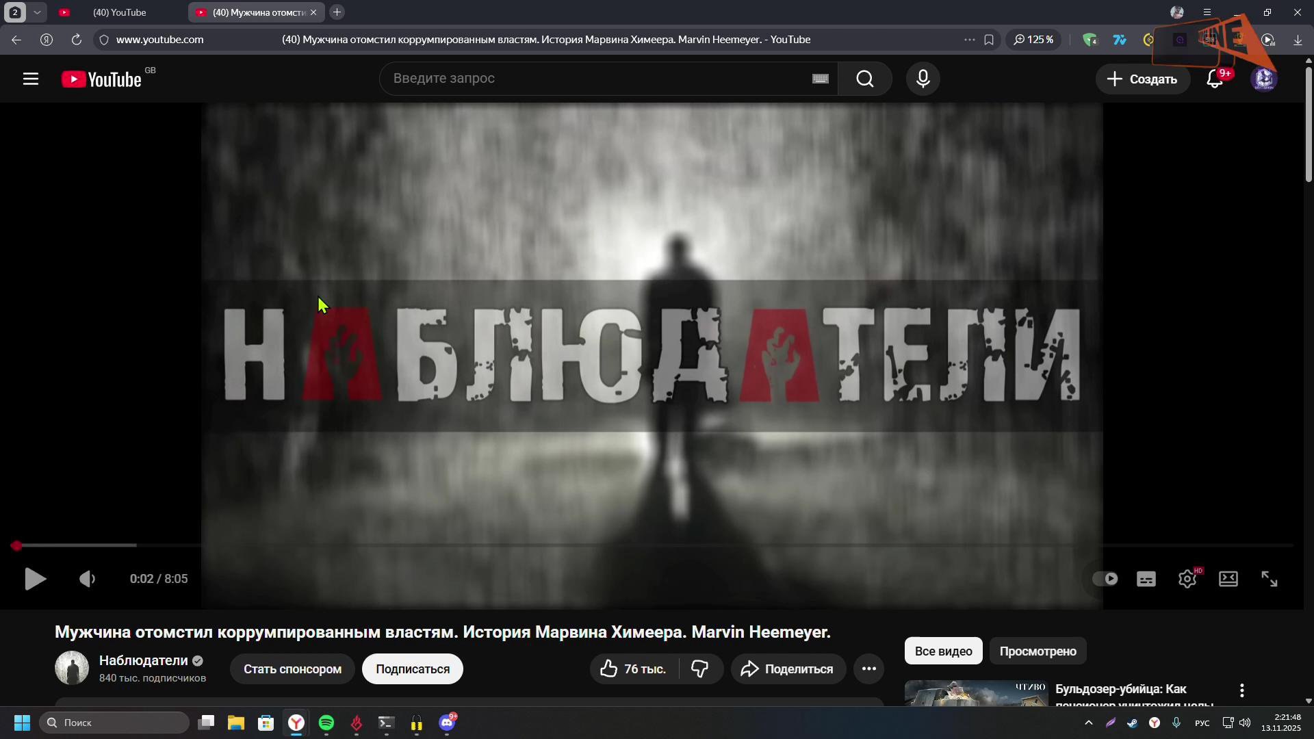Mute the video volume icon
The width and height of the screenshot is (1314, 739).
pyautogui.click(x=87, y=580)
